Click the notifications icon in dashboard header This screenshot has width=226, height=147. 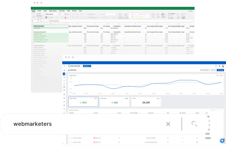point(219,66)
